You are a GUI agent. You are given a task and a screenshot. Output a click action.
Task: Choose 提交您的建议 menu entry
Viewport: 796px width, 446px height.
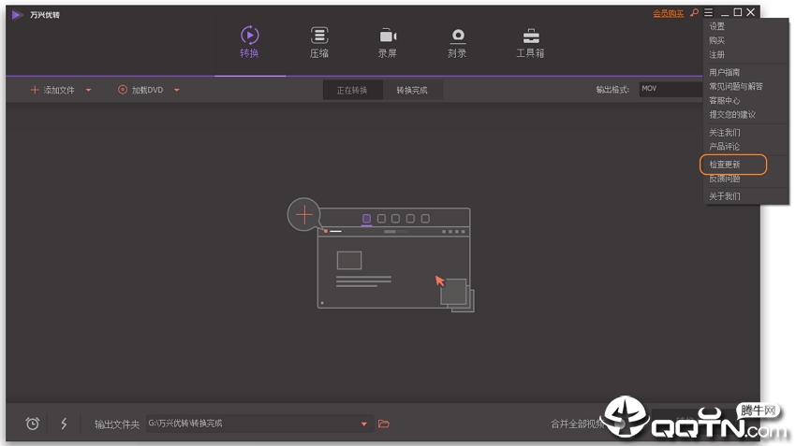[x=732, y=115]
